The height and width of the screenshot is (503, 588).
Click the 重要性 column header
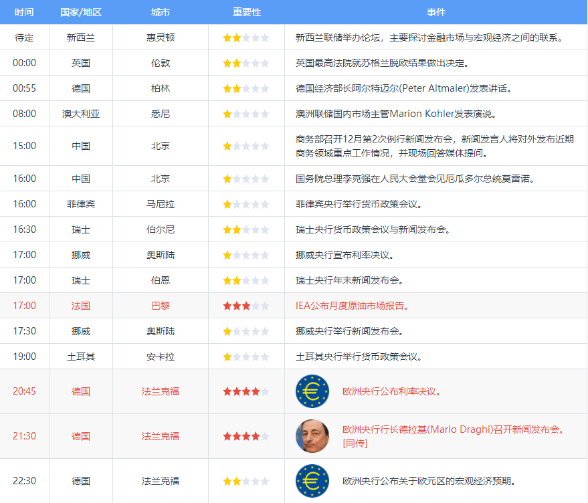pyautogui.click(x=246, y=13)
